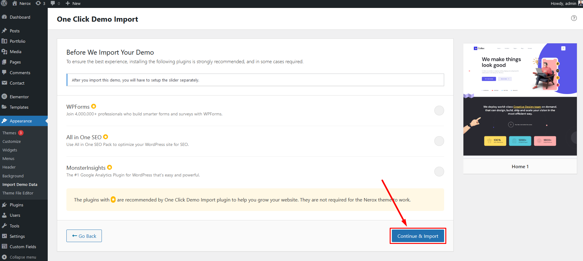Click the star badge next to MonsterInsights
This screenshot has height=261, width=583.
[x=110, y=167]
